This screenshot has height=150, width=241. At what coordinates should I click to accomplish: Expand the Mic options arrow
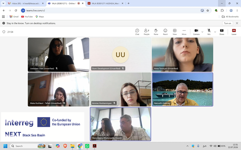tap(215, 32)
